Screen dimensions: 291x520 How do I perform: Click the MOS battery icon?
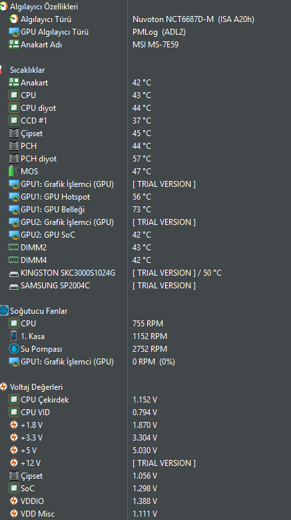pos(13,172)
